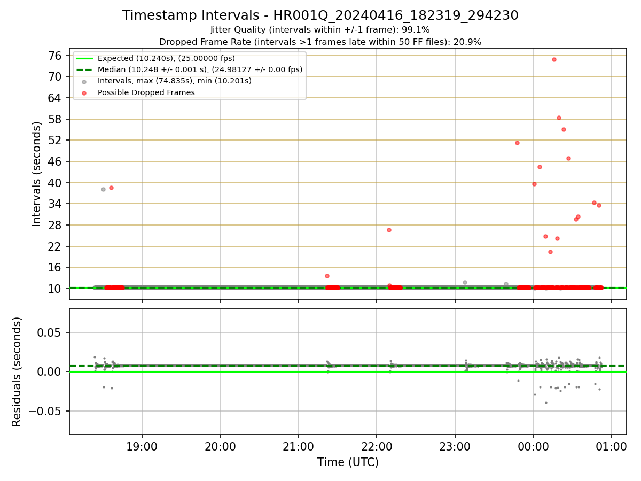Click the '10' y-axis tick label
641x481 pixels.
[56, 289]
